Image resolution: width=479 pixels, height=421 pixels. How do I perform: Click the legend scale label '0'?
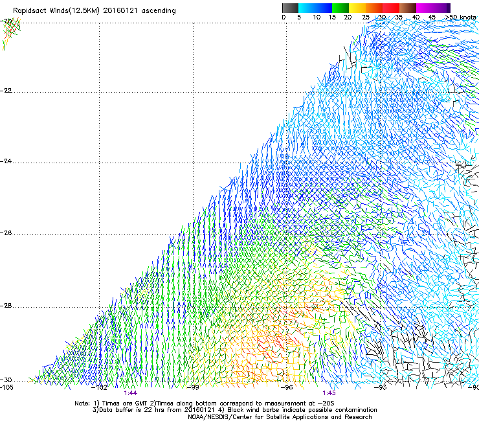coord(284,17)
